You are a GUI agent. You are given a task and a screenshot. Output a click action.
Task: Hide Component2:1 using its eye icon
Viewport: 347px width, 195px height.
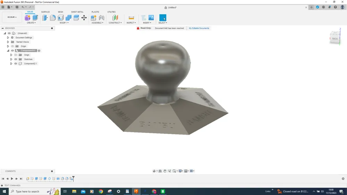tap(16, 63)
